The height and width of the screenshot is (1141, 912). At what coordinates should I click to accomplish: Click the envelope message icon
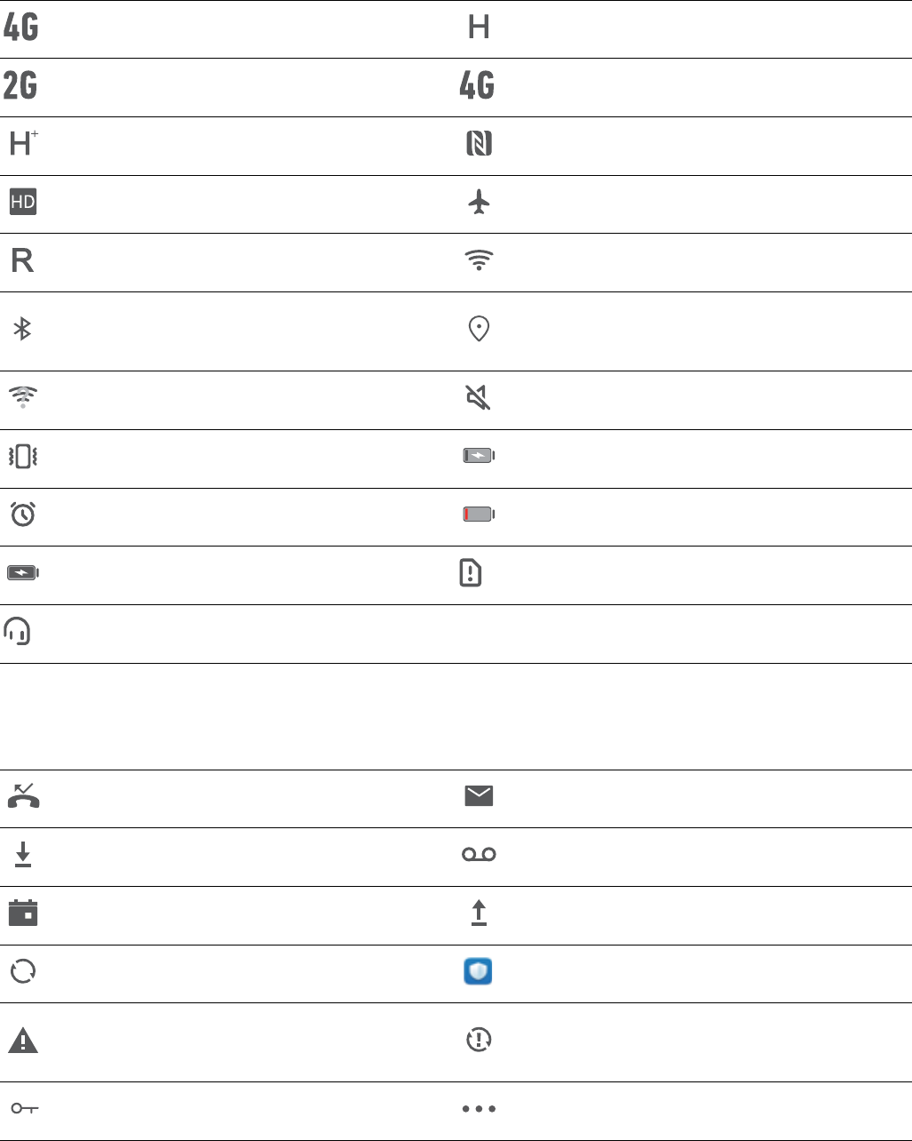point(479,796)
